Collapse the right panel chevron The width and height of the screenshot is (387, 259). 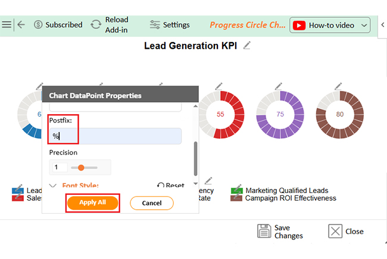(x=382, y=25)
